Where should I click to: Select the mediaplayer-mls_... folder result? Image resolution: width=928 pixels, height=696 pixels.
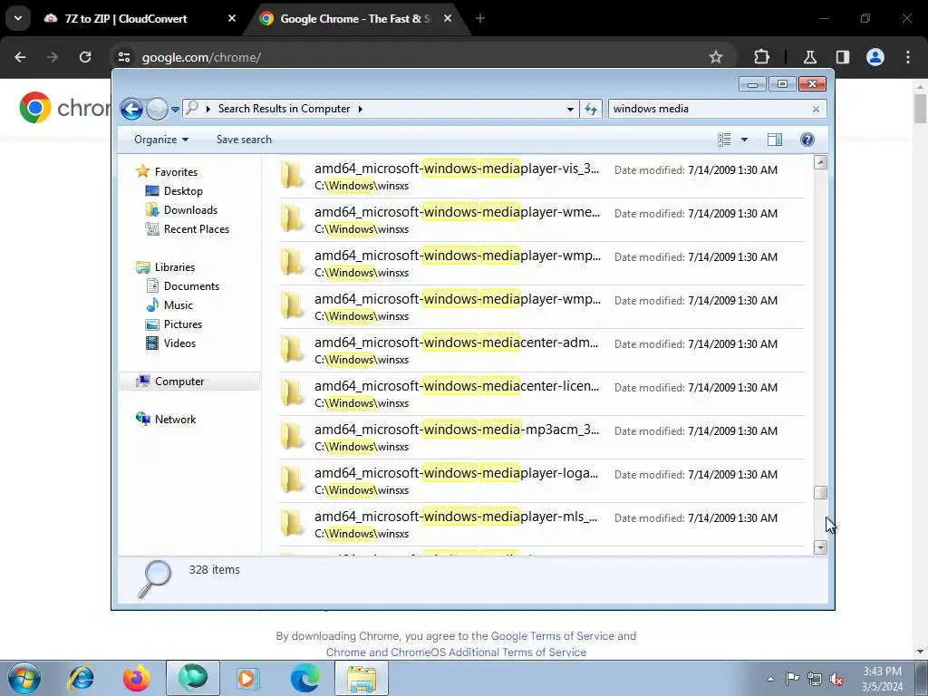[542, 525]
